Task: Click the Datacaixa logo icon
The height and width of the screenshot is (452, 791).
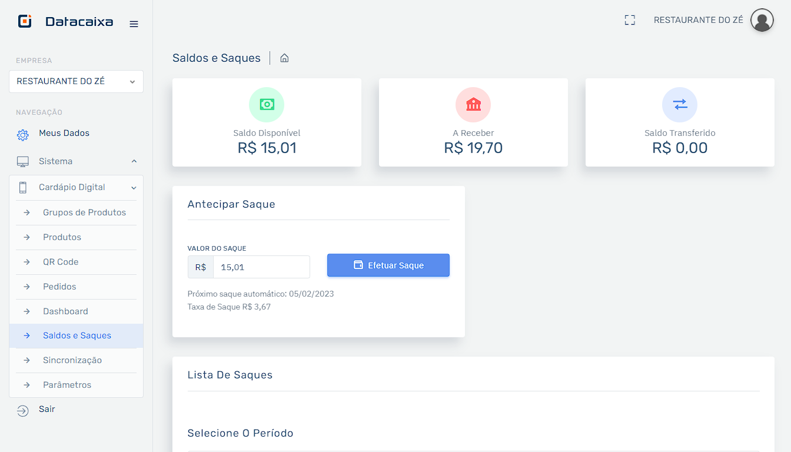Action: click(x=25, y=22)
